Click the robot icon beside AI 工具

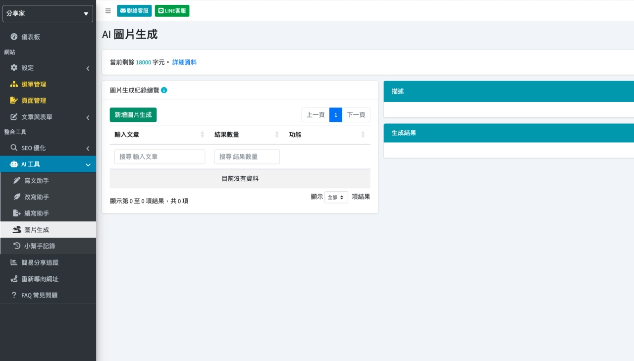pyautogui.click(x=14, y=164)
